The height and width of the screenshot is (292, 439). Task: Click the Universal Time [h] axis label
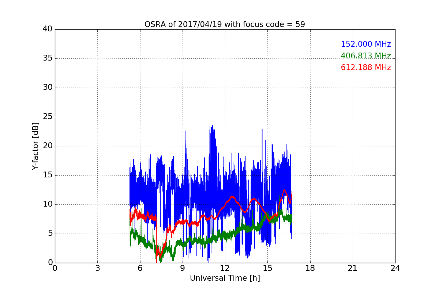click(x=225, y=278)
